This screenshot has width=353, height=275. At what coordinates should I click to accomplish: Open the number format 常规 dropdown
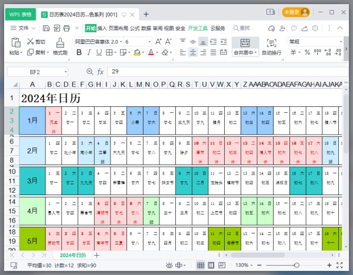341,42
